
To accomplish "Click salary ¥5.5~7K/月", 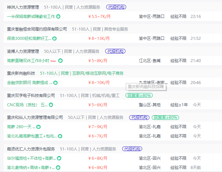I will click(x=99, y=17).
